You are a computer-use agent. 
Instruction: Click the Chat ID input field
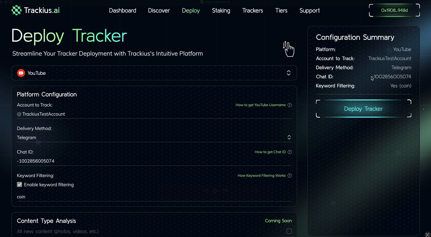[x=154, y=161]
